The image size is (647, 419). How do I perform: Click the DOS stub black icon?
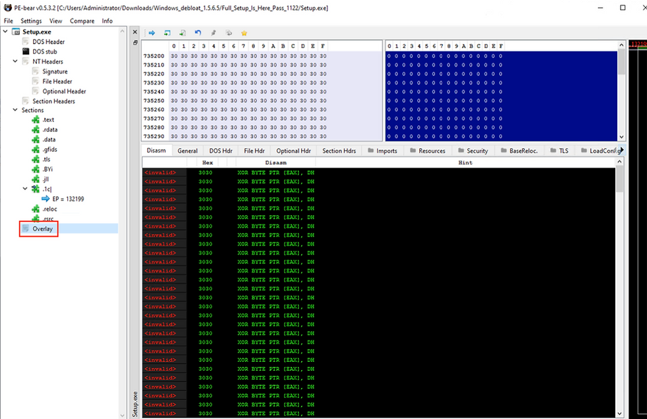point(26,51)
